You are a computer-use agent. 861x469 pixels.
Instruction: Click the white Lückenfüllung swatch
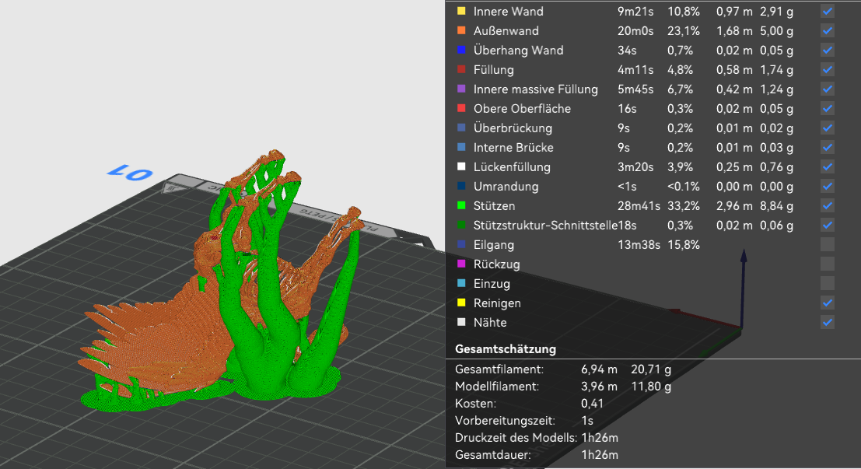461,167
